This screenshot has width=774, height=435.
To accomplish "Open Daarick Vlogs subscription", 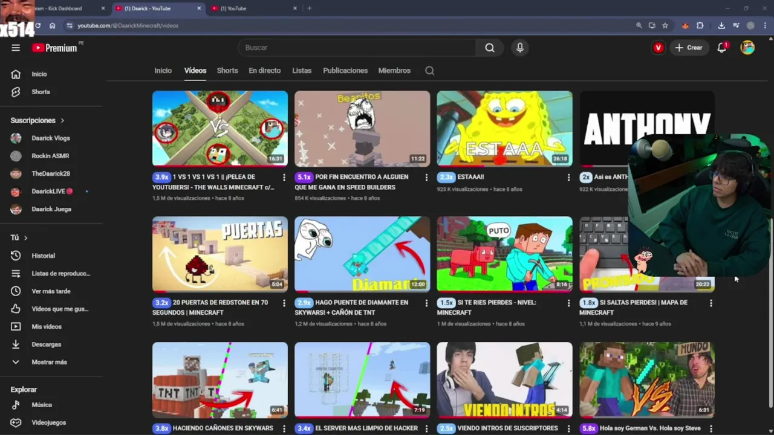I will [x=51, y=138].
